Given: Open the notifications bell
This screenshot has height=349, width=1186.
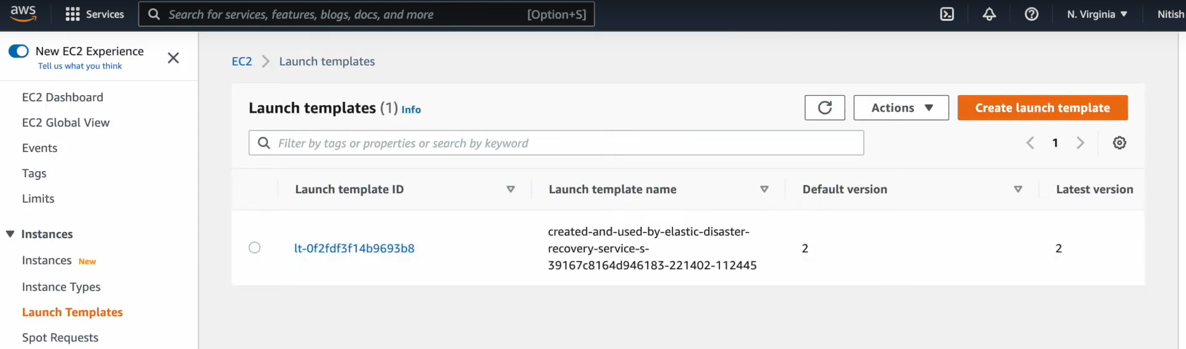Looking at the screenshot, I should click(989, 14).
